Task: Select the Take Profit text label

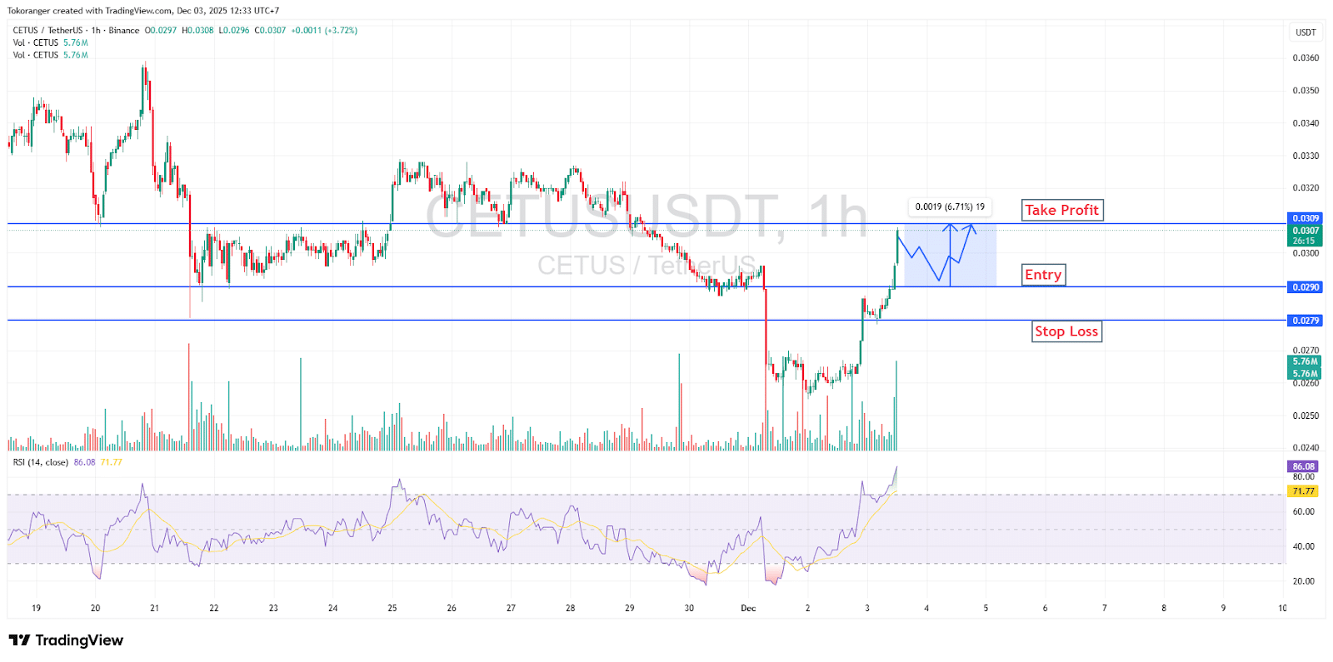Action: [x=1061, y=210]
